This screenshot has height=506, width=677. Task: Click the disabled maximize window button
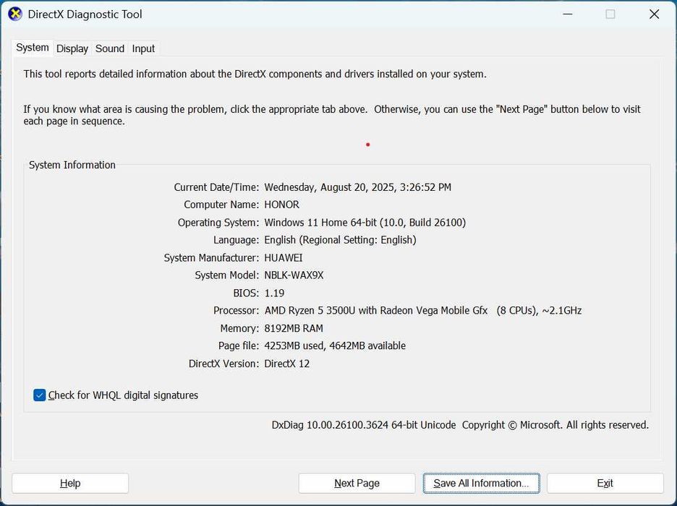coord(610,14)
